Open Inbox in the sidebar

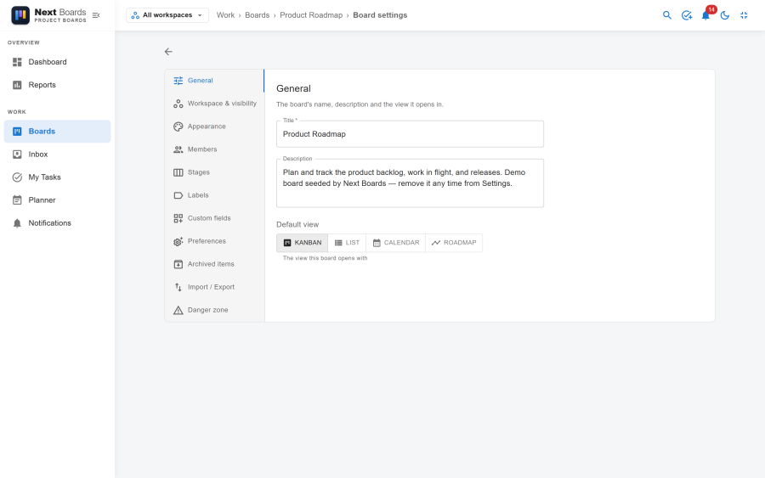click(x=58, y=154)
